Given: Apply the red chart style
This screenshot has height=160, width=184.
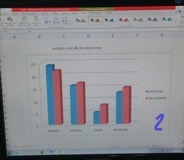Looking at the screenshot, I should point(124,20).
